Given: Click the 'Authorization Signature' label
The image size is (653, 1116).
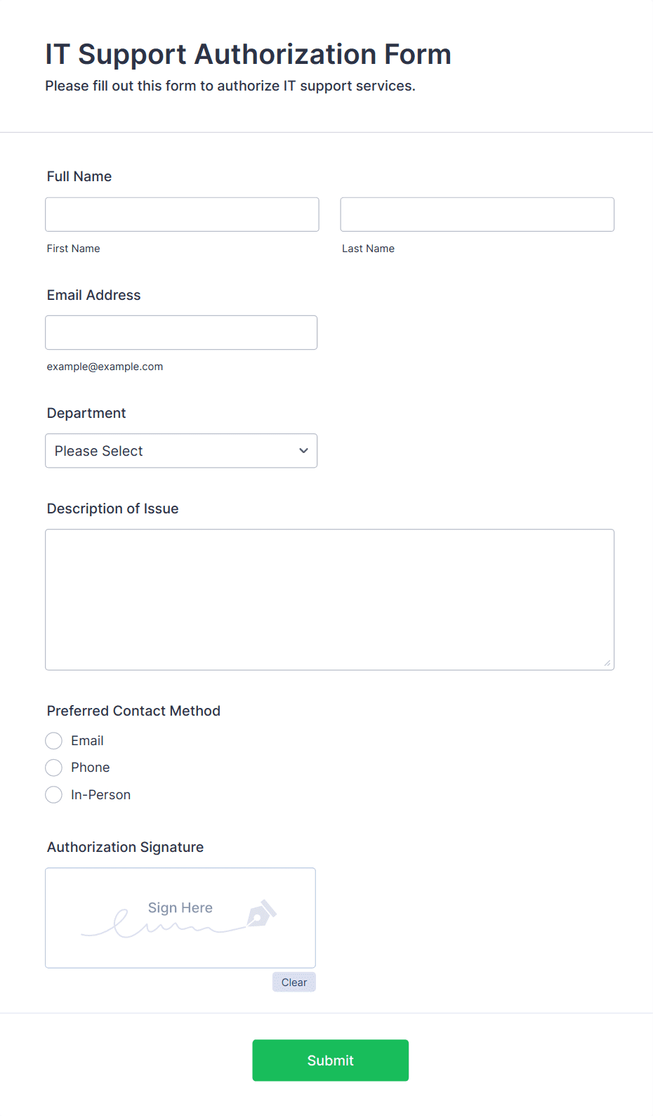Looking at the screenshot, I should point(125,847).
